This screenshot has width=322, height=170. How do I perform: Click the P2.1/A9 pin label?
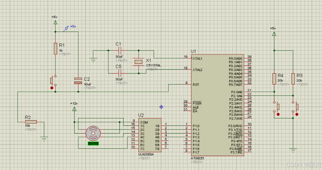(x=237, y=96)
